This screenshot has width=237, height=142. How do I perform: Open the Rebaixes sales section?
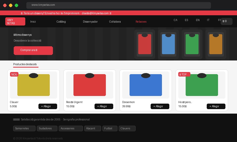point(141,22)
